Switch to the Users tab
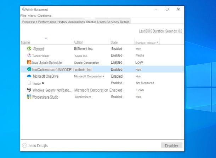The image size is (216, 158). click(x=101, y=22)
